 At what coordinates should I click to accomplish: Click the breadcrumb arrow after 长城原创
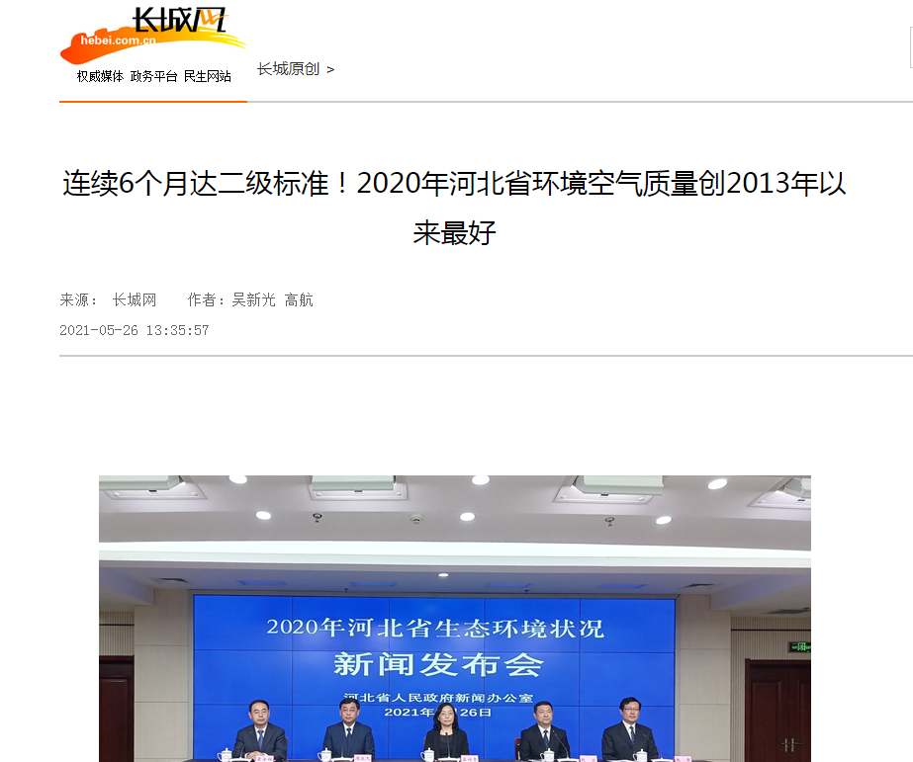[x=330, y=70]
